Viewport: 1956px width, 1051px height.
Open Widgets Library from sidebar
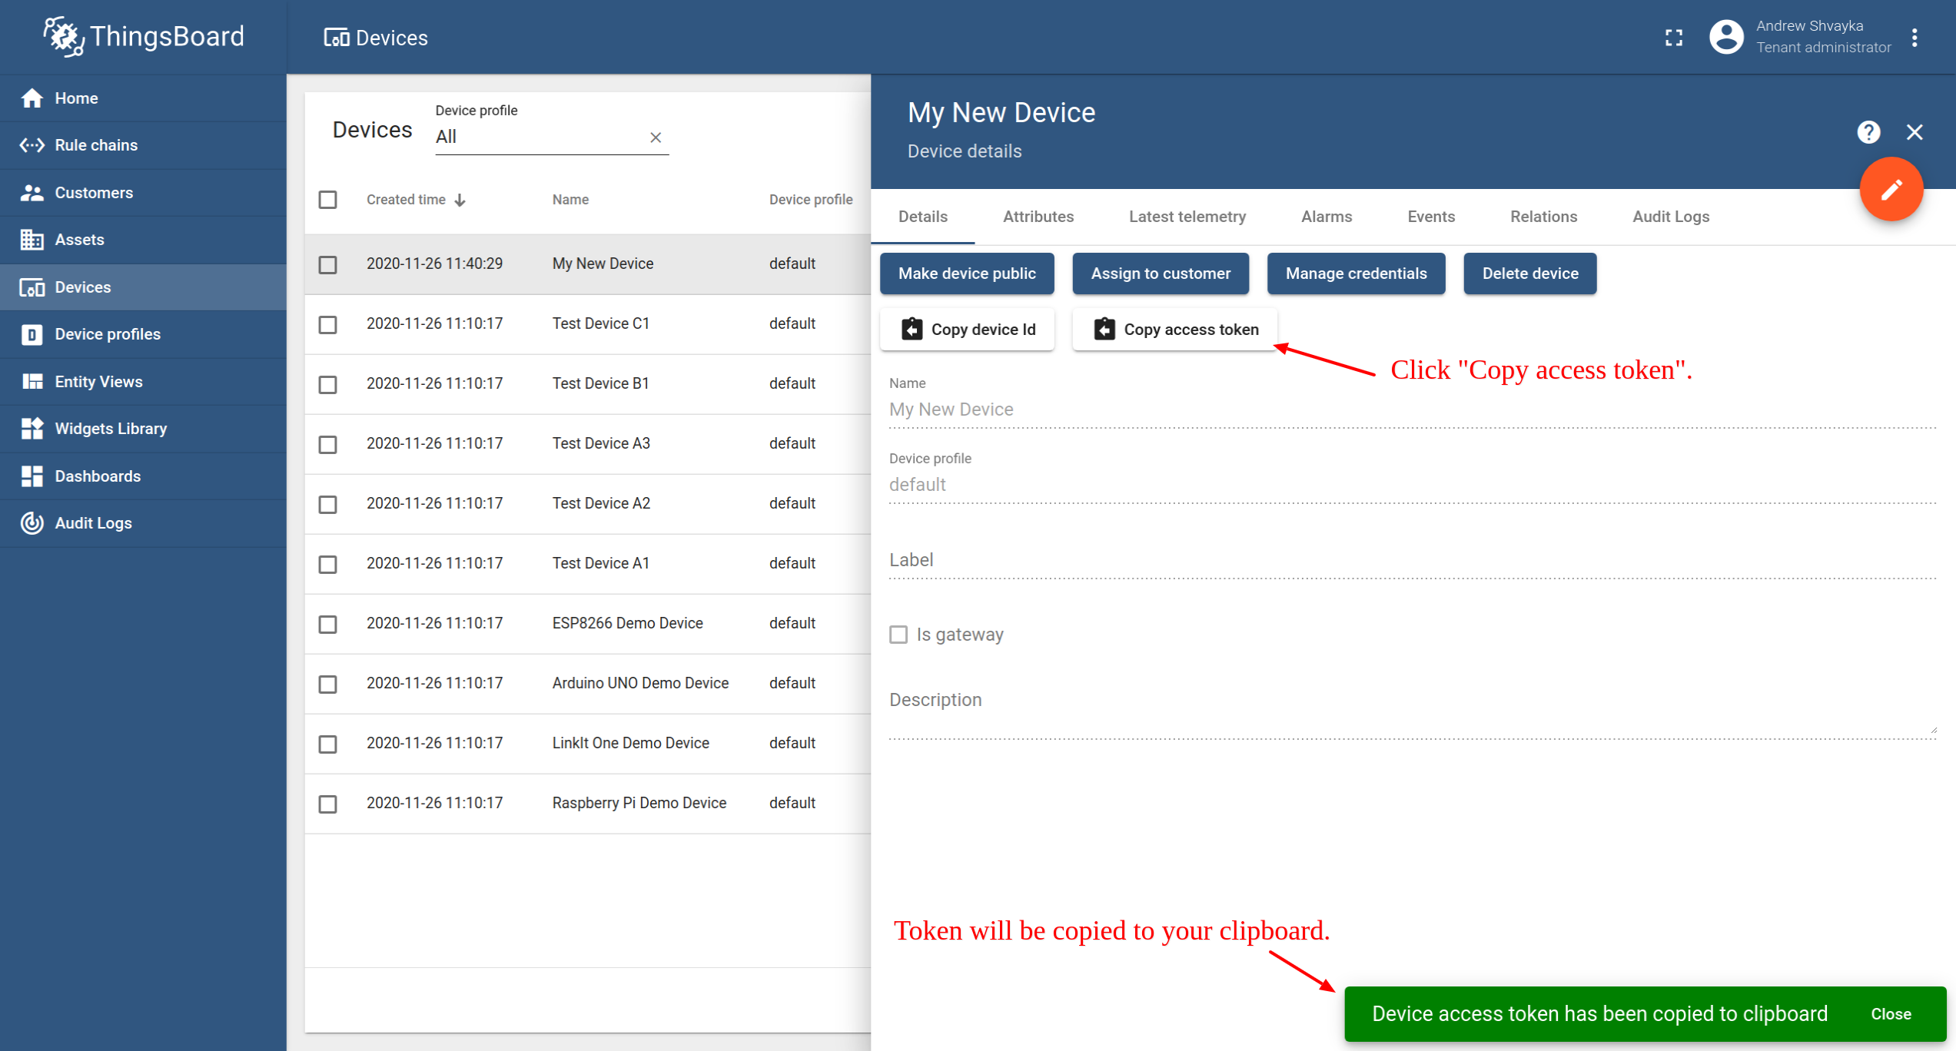coord(111,429)
